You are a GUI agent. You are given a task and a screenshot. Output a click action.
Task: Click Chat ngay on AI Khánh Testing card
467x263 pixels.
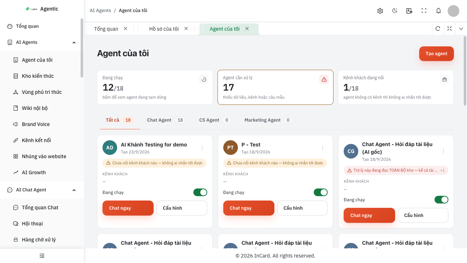pos(128,208)
